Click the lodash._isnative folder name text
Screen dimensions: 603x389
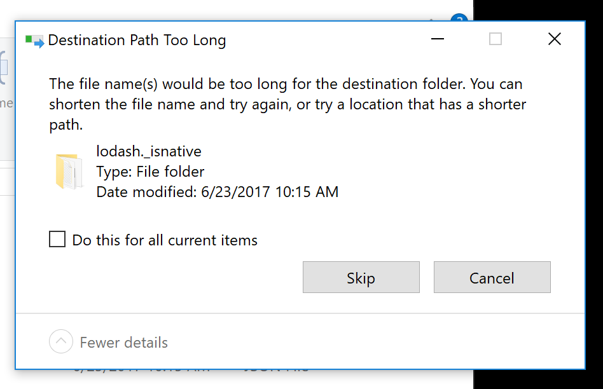click(148, 151)
